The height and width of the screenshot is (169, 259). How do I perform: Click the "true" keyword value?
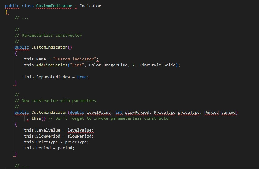82,77
